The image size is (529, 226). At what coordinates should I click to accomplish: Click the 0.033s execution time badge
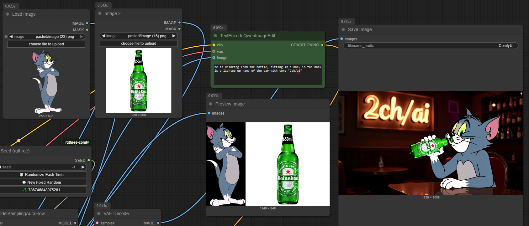point(214,96)
